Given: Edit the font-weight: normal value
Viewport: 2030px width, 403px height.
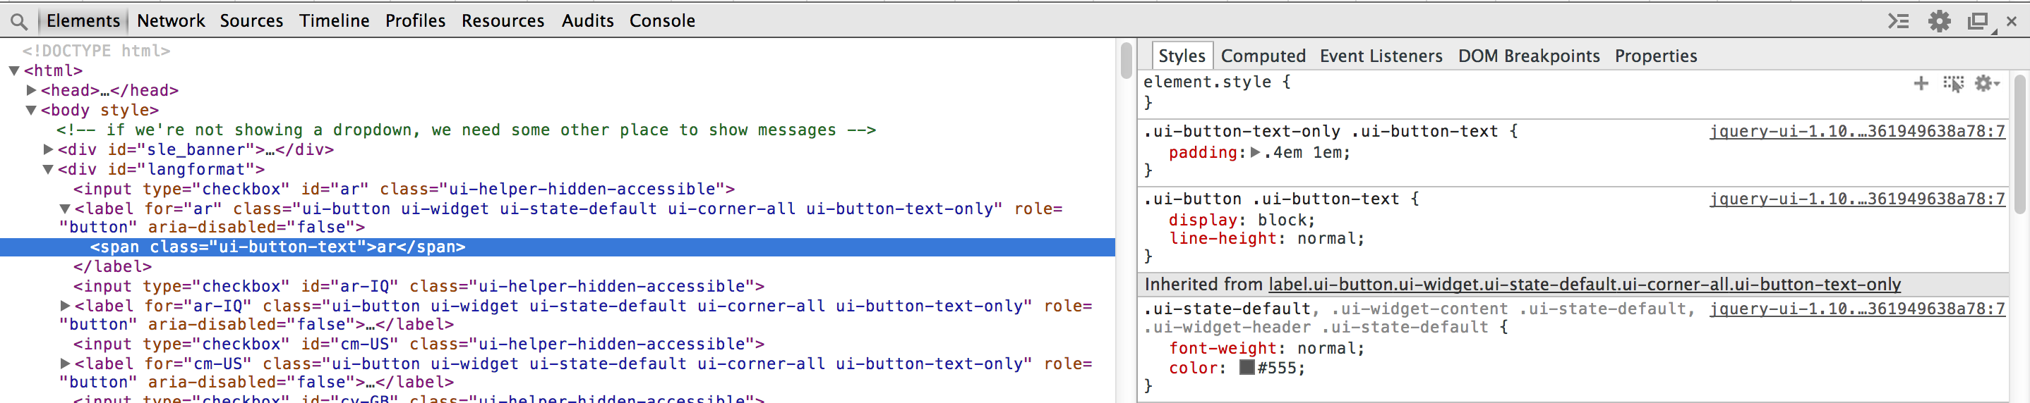Looking at the screenshot, I should [1326, 348].
